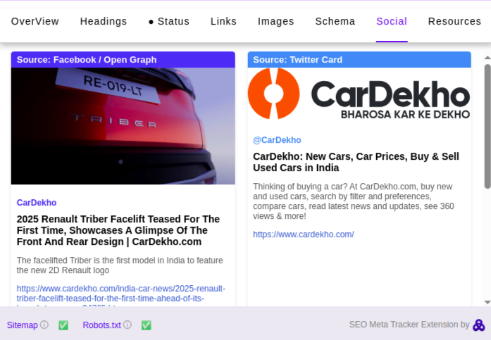Click the info icon beside Robots.txt

[x=128, y=325]
